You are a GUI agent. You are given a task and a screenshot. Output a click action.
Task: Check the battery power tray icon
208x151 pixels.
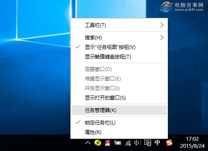118,143
